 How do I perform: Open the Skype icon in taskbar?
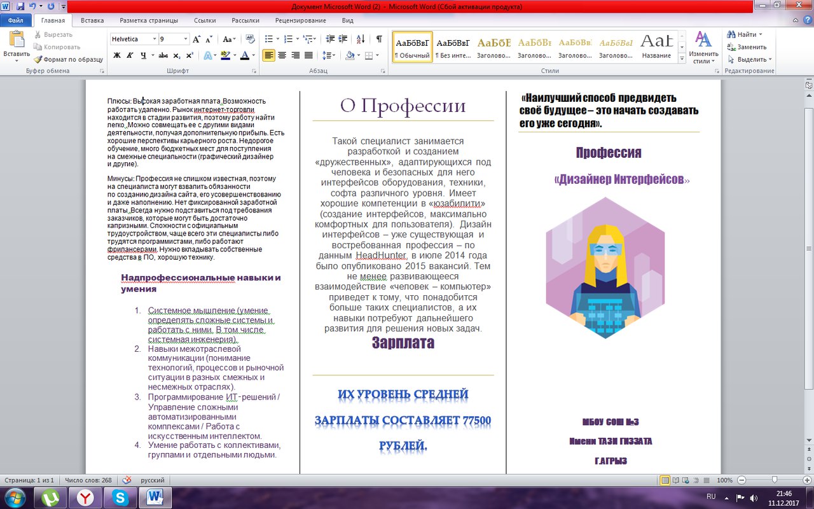pos(119,498)
